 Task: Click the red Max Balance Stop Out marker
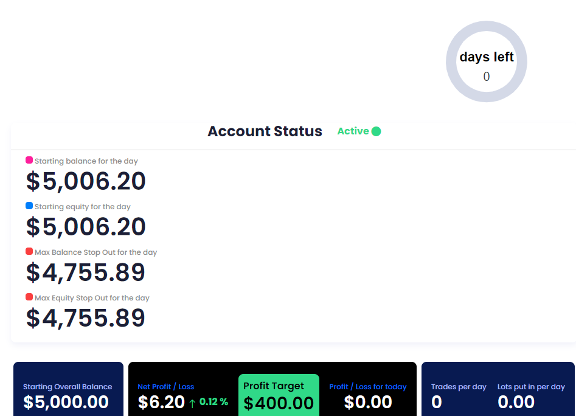click(x=29, y=252)
